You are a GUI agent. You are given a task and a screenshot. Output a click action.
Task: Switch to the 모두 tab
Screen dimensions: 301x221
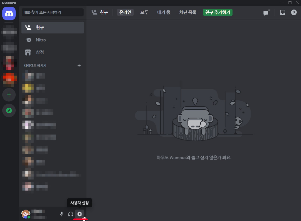tap(144, 12)
